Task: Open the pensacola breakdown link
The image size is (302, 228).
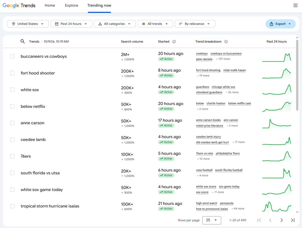Action: pyautogui.click(x=226, y=203)
